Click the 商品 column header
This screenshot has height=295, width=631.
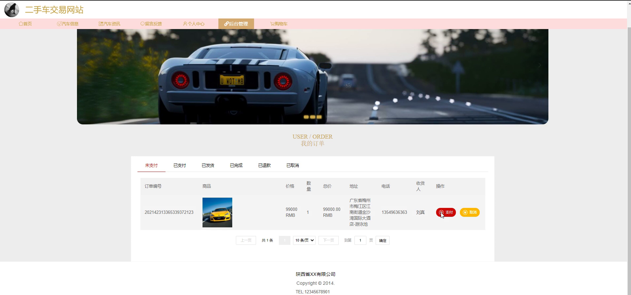pos(207,186)
